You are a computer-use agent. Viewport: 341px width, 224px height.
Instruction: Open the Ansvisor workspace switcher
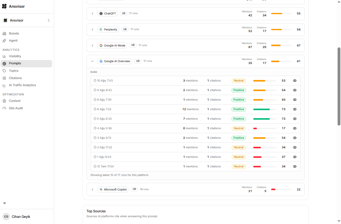coord(27,20)
